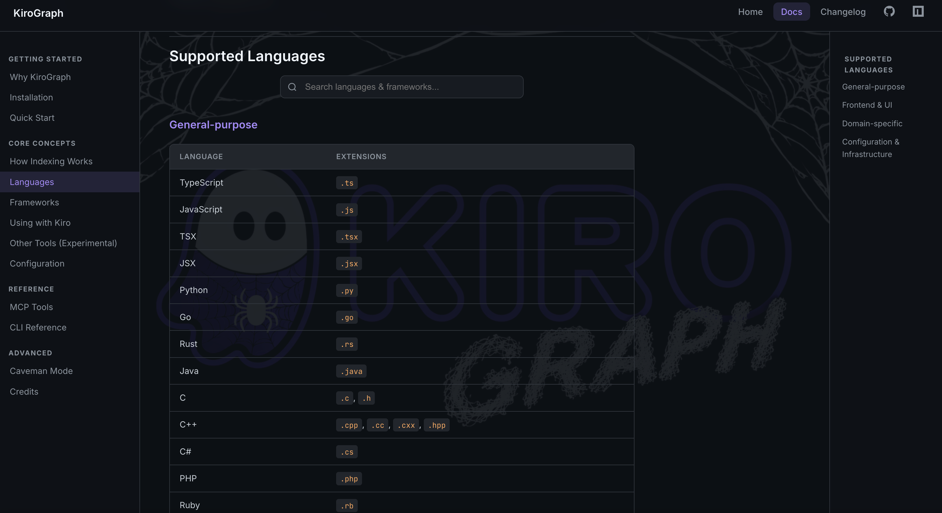The height and width of the screenshot is (513, 942).
Task: Open the GitHub repository icon
Action: pyautogui.click(x=889, y=12)
